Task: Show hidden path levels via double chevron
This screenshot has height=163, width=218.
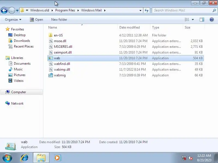Action: [27, 10]
